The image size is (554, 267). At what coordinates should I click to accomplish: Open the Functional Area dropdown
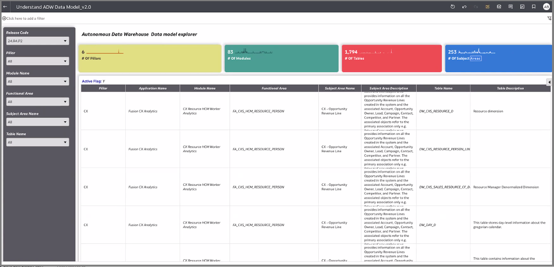(x=37, y=102)
